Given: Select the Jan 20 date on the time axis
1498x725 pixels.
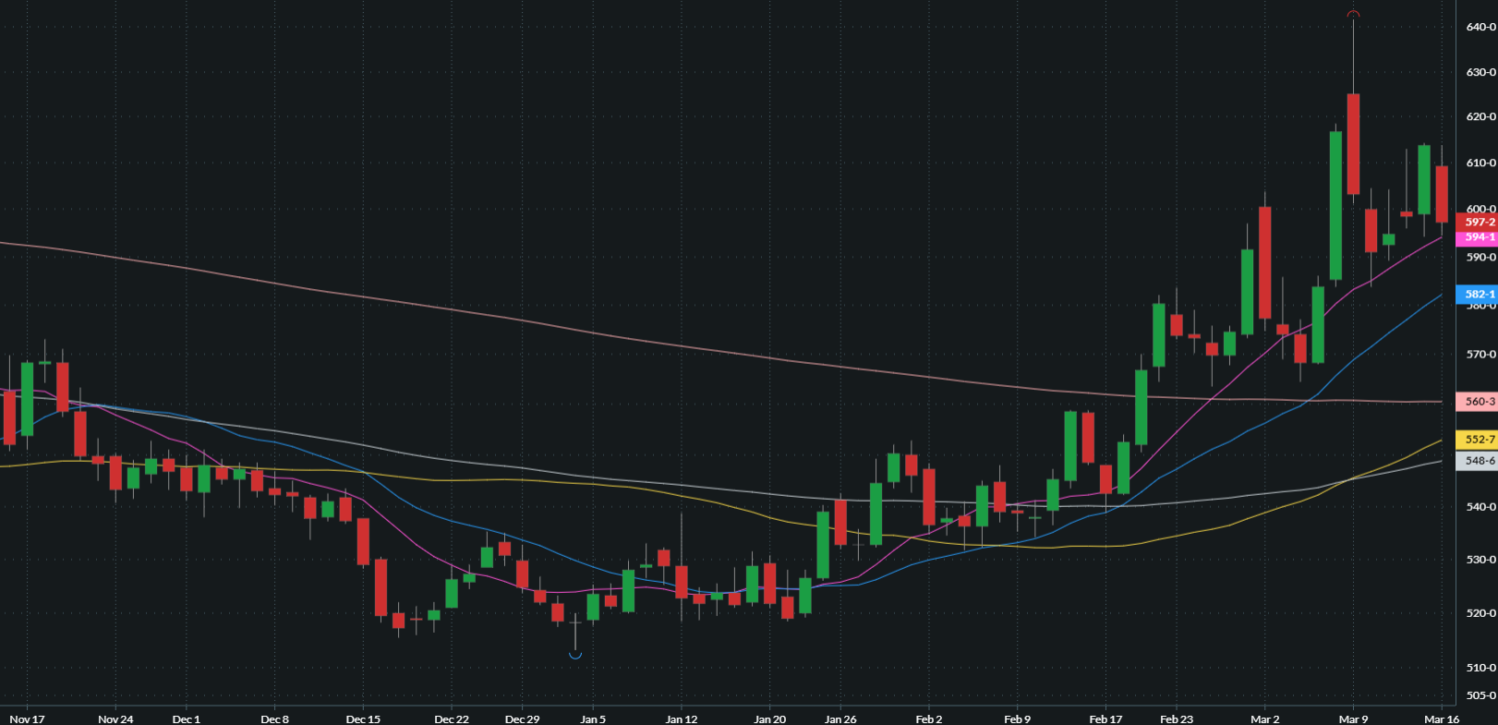Looking at the screenshot, I should (x=769, y=719).
